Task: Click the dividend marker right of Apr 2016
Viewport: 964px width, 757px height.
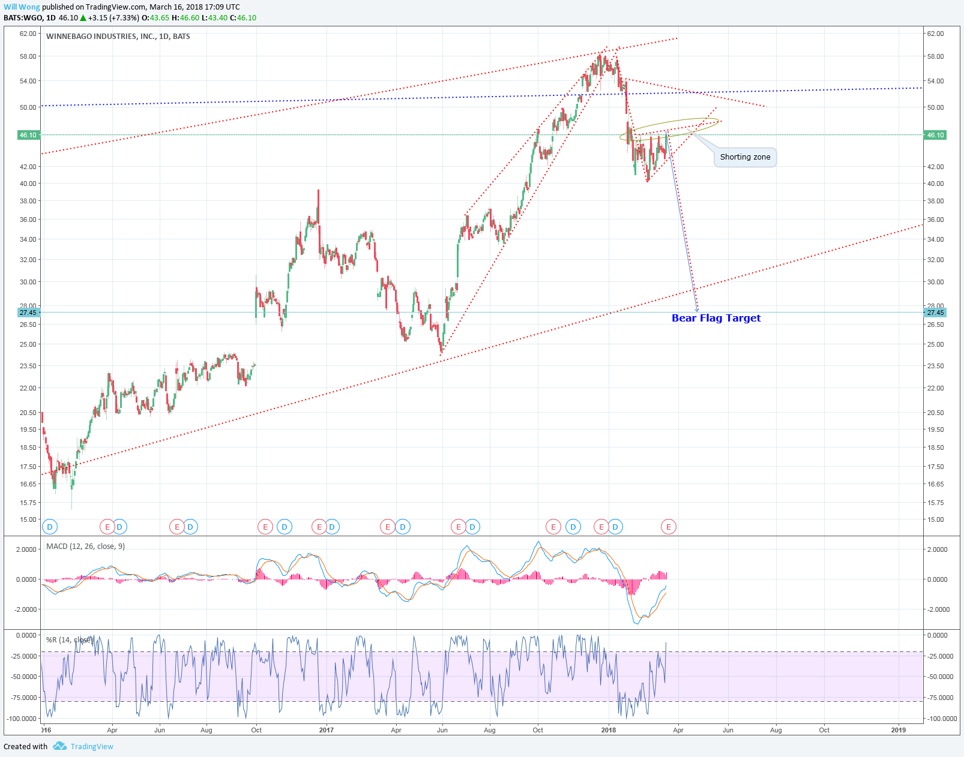Action: click(x=119, y=527)
